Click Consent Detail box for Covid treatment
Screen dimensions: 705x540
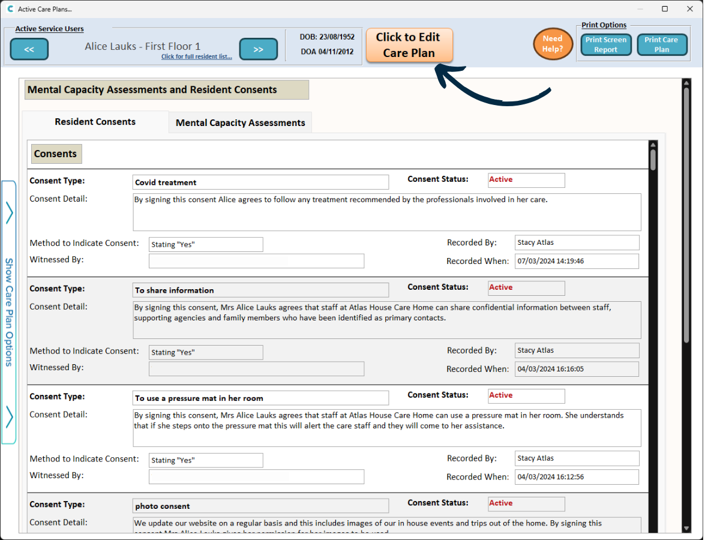(x=387, y=212)
